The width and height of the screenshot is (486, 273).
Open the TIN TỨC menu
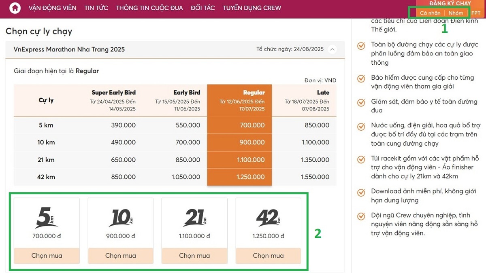point(96,8)
